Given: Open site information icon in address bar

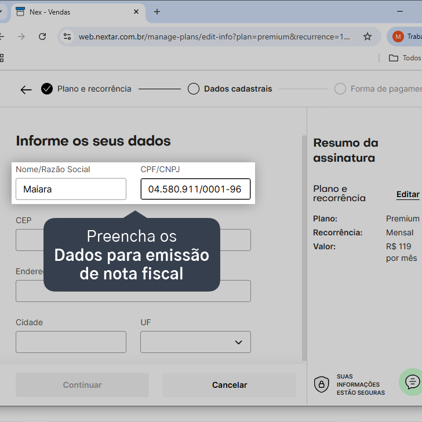Looking at the screenshot, I should point(67,37).
